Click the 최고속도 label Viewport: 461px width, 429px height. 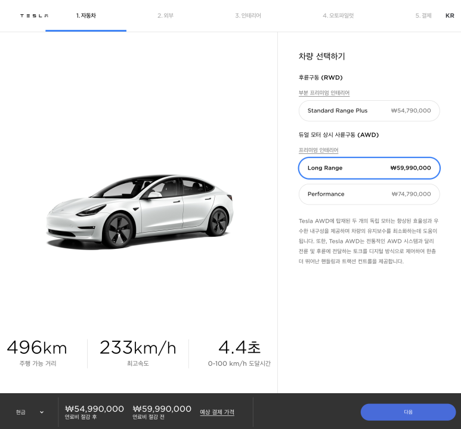[x=138, y=364]
